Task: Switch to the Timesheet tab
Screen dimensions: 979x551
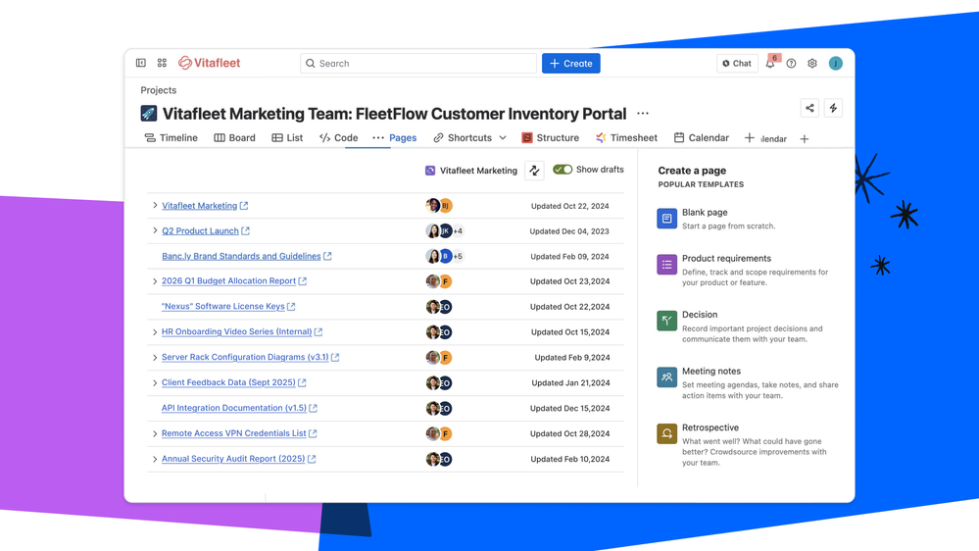Action: (x=626, y=138)
